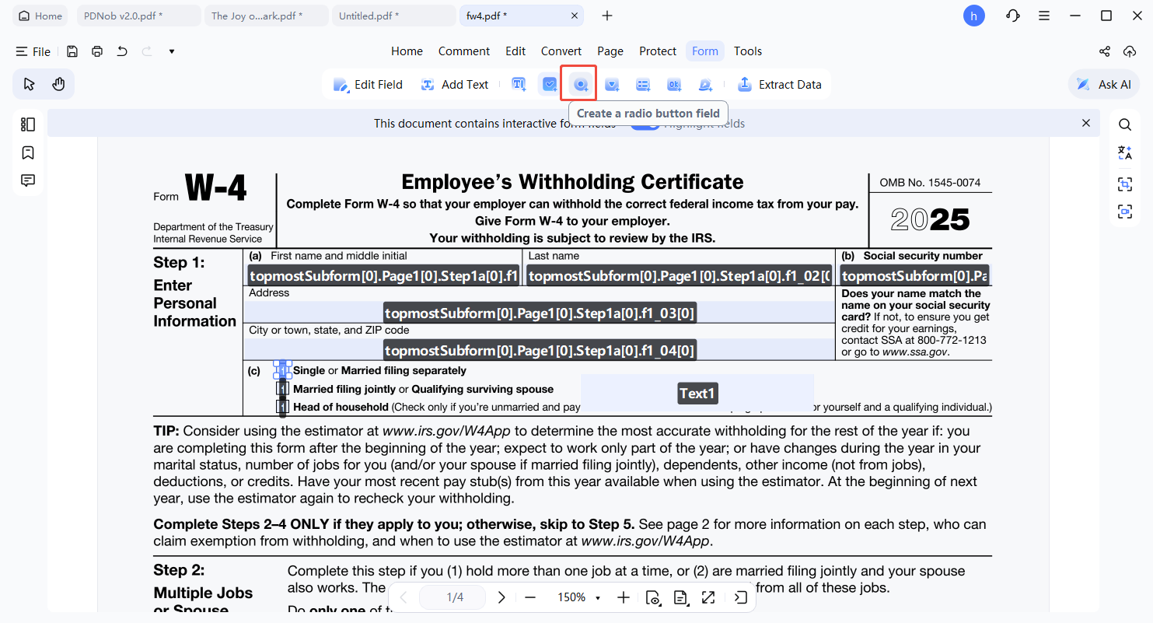The width and height of the screenshot is (1153, 623).
Task: Select the Create a push button field tool
Action: point(674,84)
